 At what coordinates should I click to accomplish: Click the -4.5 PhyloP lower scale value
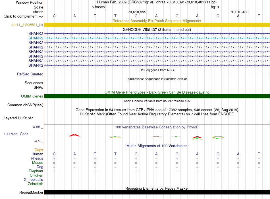click(37, 141)
